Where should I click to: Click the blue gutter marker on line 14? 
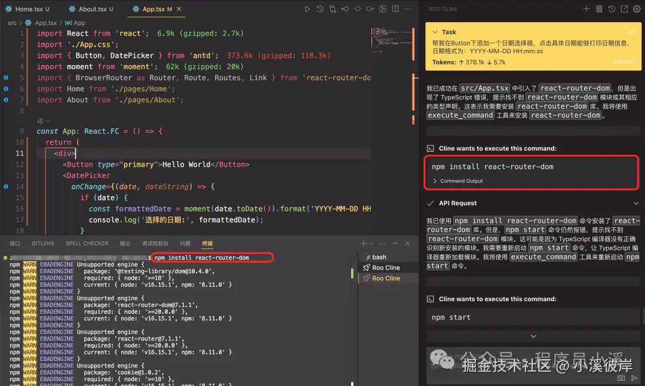(6, 186)
